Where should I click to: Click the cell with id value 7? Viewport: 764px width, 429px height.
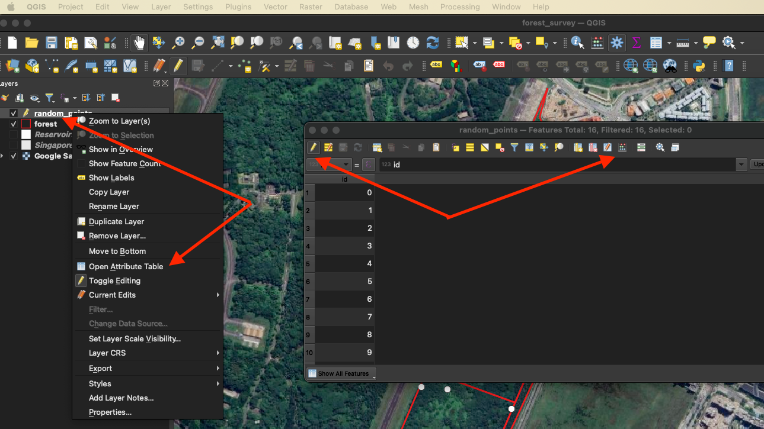click(x=344, y=317)
